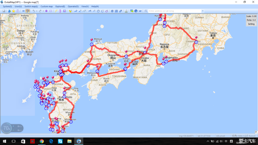
Task: Click the Alt:unset status bar text
Action: tap(220, 136)
